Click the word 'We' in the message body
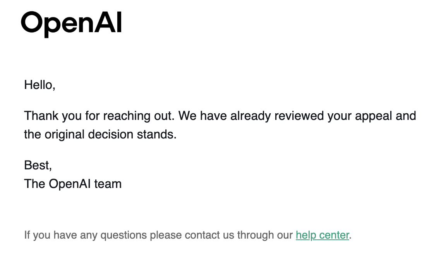Viewport: 446px width, 256px height. 187,116
